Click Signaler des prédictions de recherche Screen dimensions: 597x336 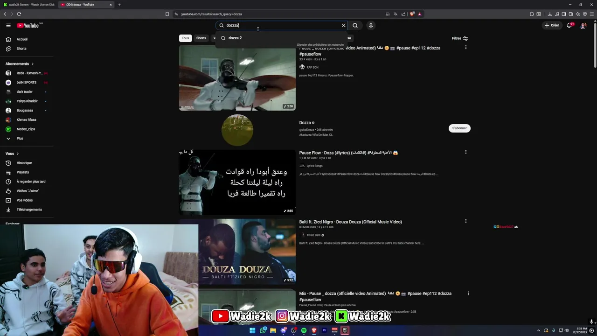[x=320, y=45]
